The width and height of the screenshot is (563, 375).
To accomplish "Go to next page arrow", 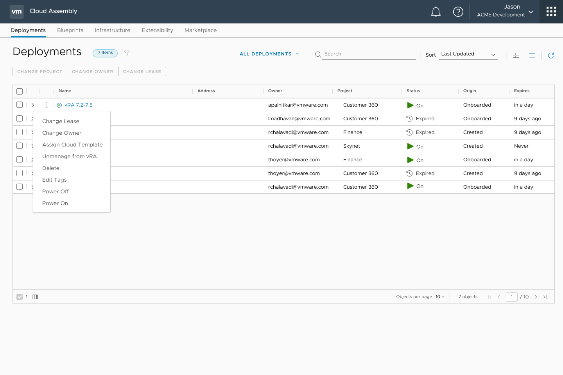I will pyautogui.click(x=536, y=297).
